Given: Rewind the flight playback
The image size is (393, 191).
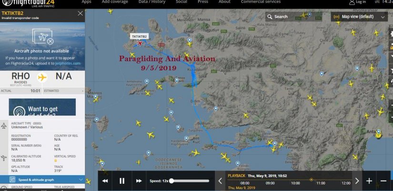Looking at the screenshot, I should click(105, 181).
